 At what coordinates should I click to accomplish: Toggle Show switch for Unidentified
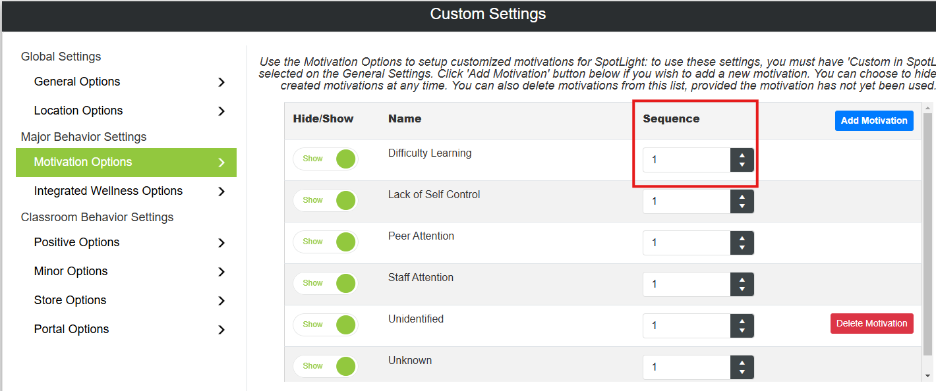coord(326,325)
